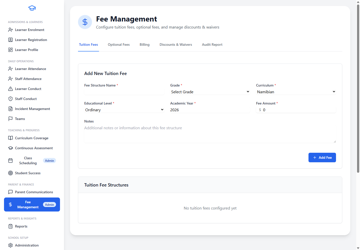Click the Learner Profile grid icon

(10, 50)
